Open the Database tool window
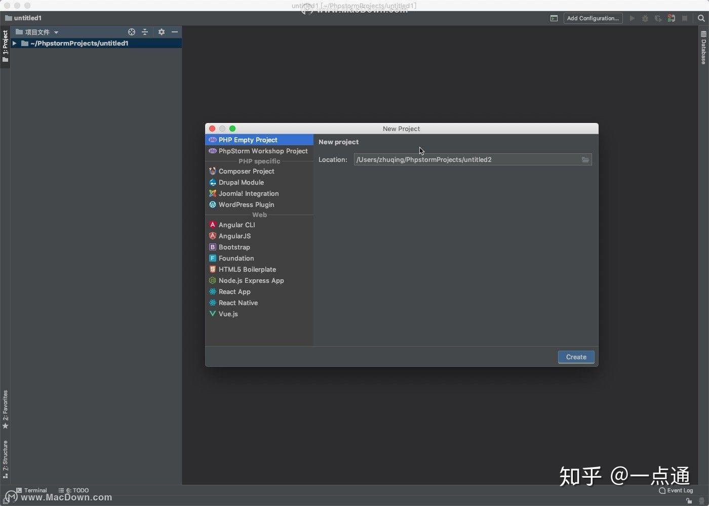Image resolution: width=709 pixels, height=506 pixels. click(703, 48)
